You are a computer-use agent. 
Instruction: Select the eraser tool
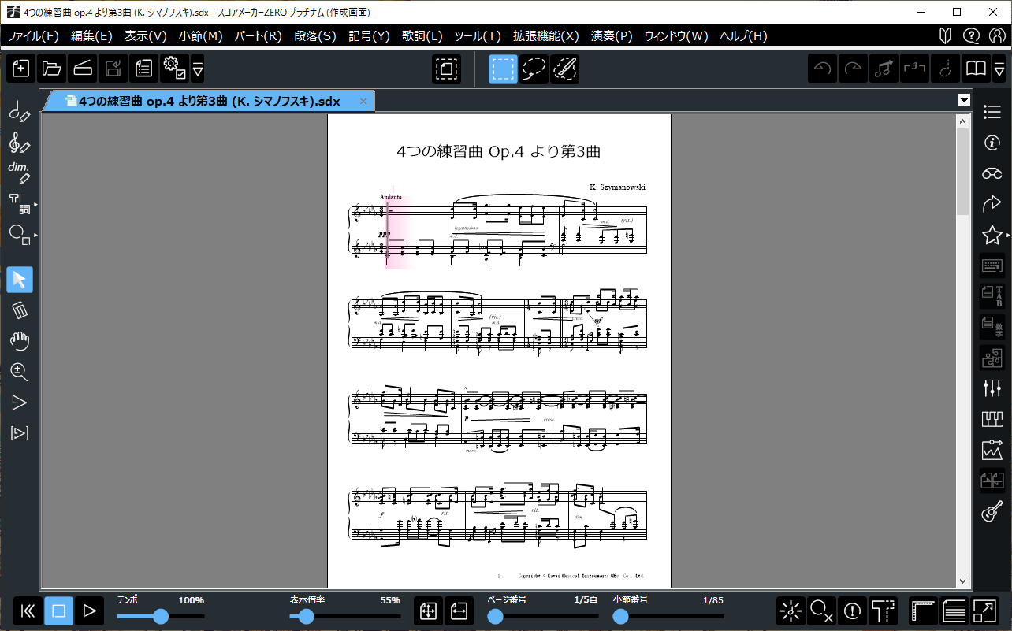click(20, 310)
